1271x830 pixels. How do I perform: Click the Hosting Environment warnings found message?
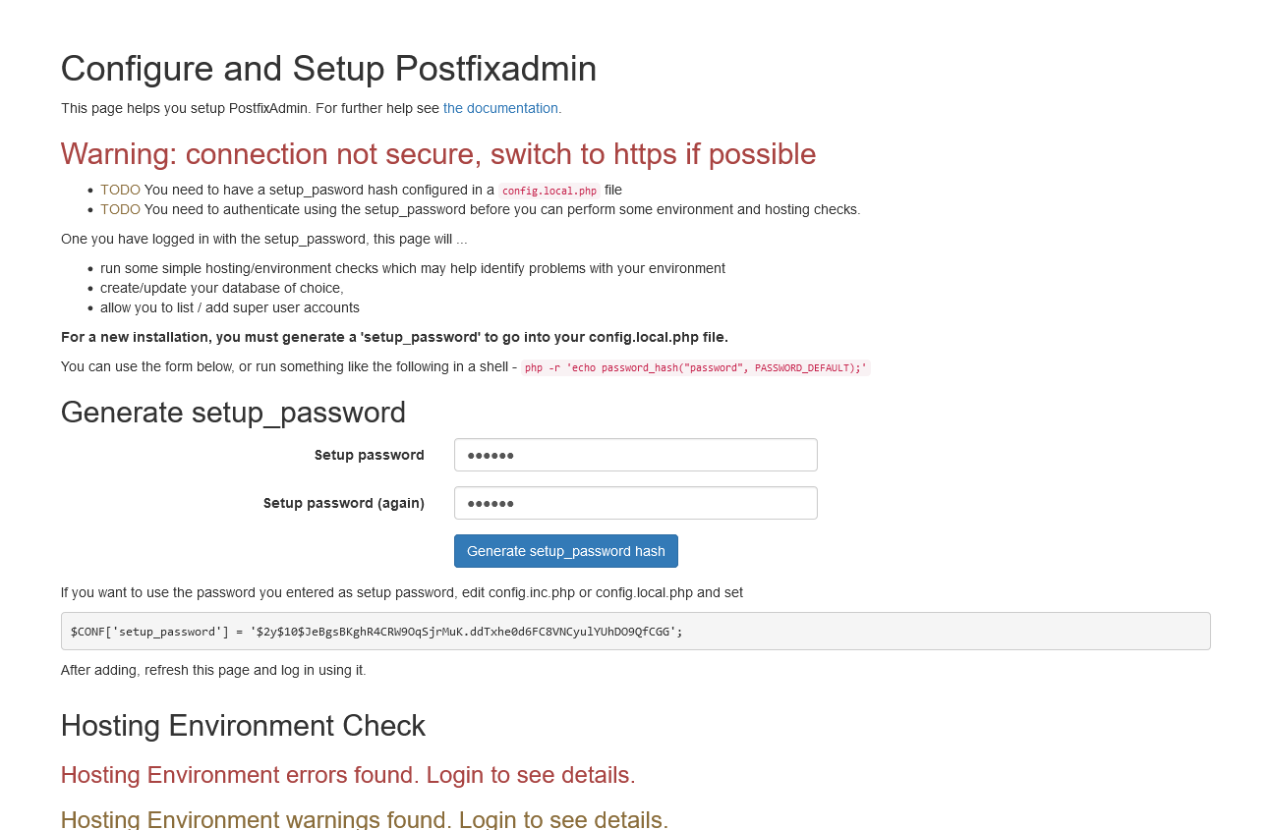click(x=364, y=819)
